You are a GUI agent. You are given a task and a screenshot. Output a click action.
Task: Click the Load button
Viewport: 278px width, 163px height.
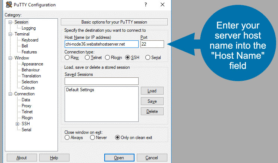152,91
